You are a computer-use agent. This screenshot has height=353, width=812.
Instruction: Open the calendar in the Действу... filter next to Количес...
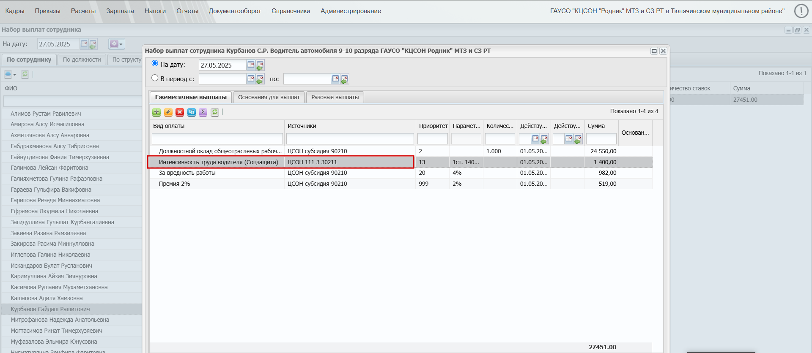[x=535, y=138]
